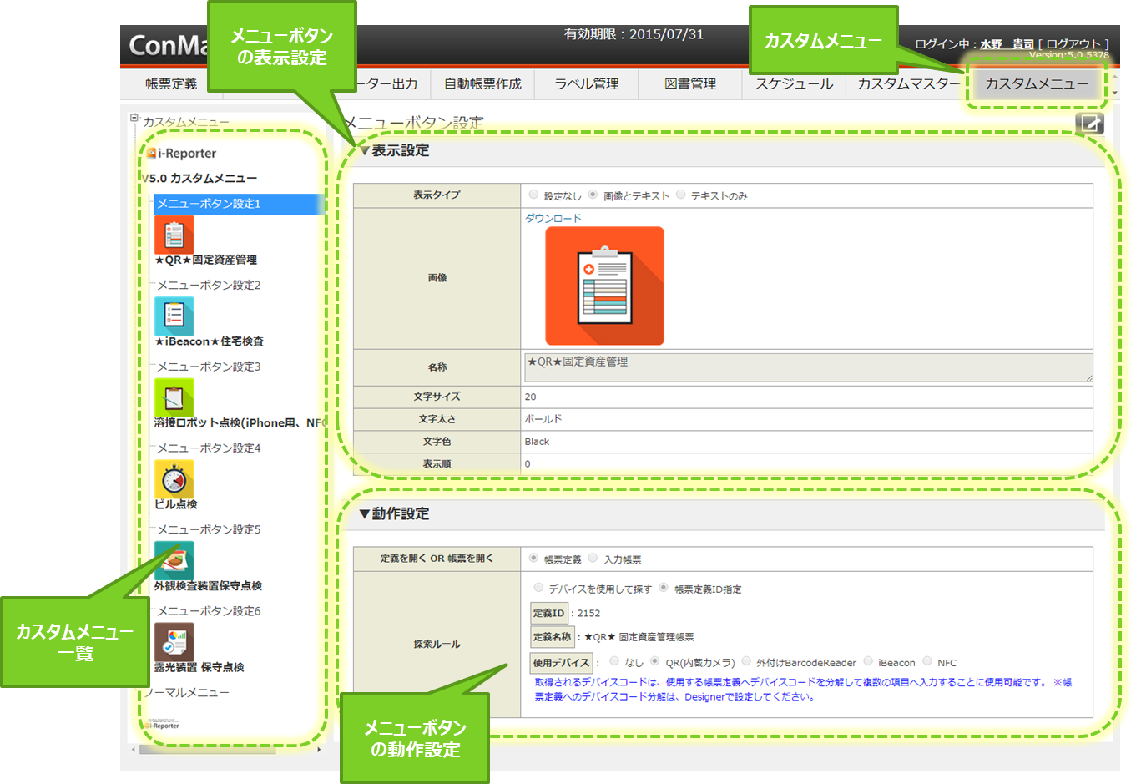This screenshot has width=1136, height=784.
Task: Select the テキストのみ display type radio button
Action: [681, 195]
